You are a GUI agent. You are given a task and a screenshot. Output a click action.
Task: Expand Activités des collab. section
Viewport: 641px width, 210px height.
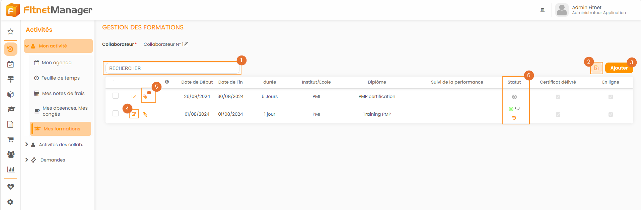pyautogui.click(x=27, y=144)
